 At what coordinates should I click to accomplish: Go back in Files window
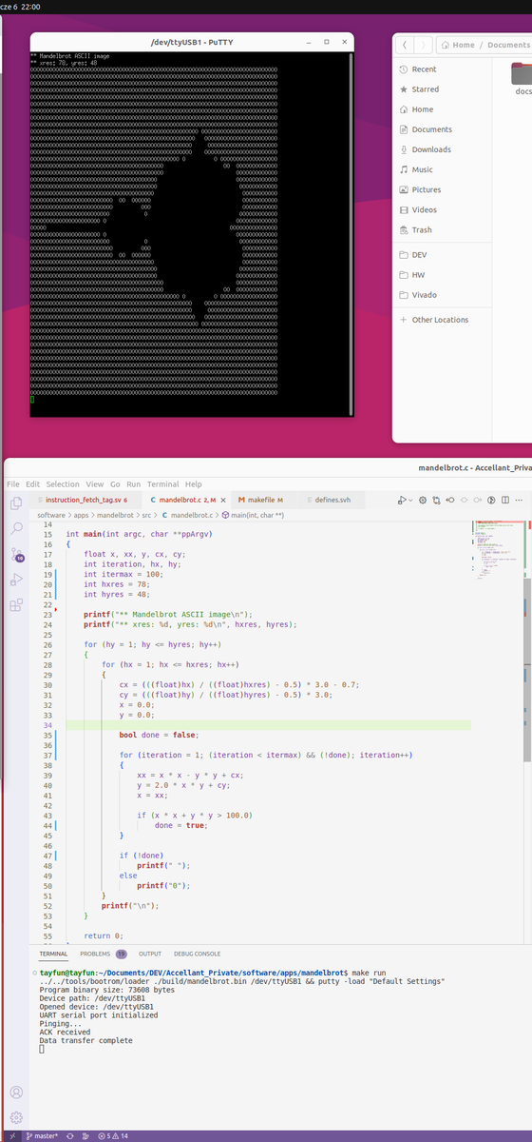coord(405,45)
